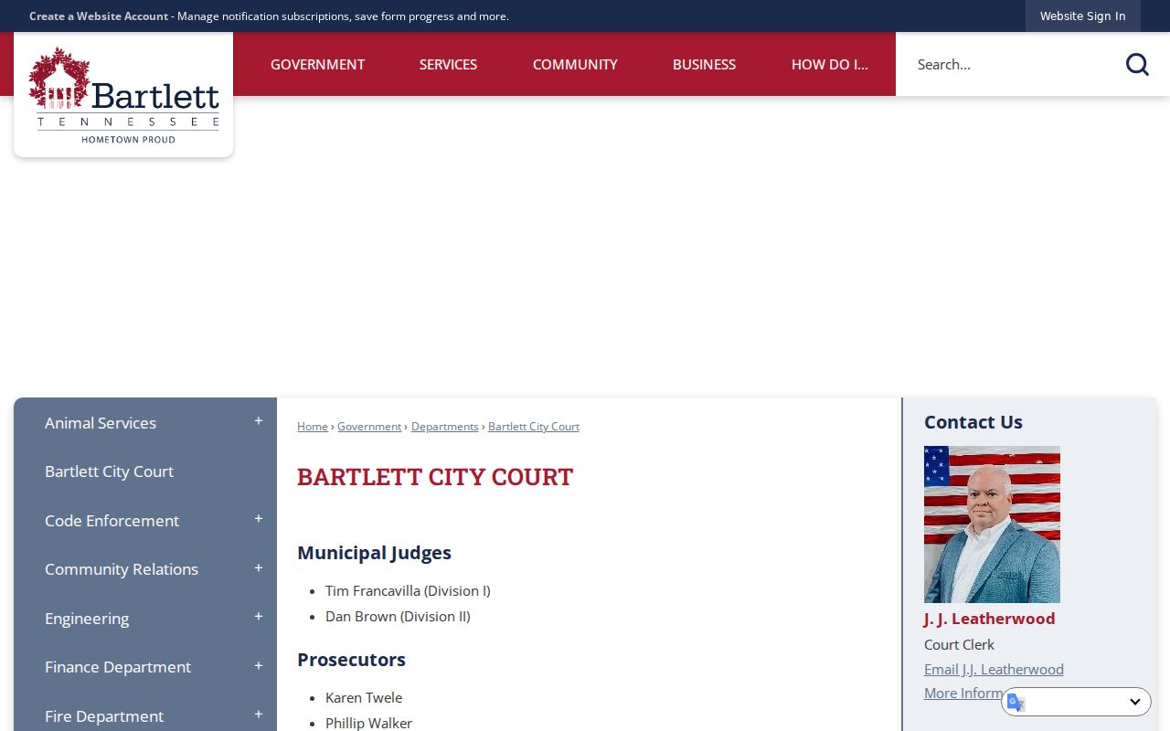
Task: Click the J. J. Leatherwood name heading
Action: coord(989,619)
